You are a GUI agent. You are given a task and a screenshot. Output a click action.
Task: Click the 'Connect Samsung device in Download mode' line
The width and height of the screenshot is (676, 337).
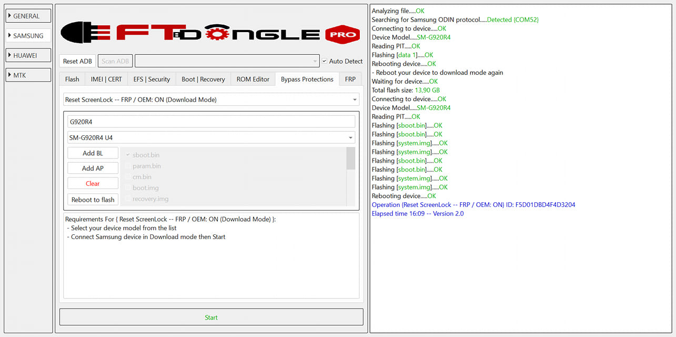click(146, 237)
